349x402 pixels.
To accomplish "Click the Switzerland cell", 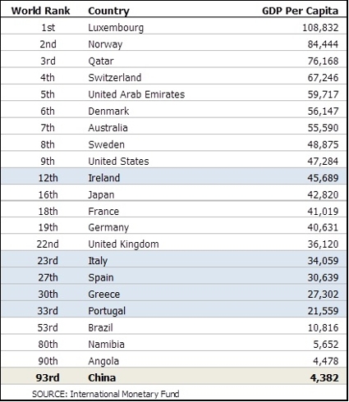I will pos(115,78).
